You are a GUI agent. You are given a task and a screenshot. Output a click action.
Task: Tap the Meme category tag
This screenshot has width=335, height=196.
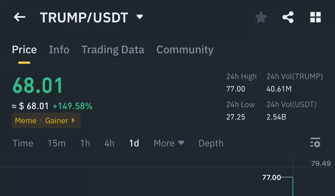click(26, 121)
